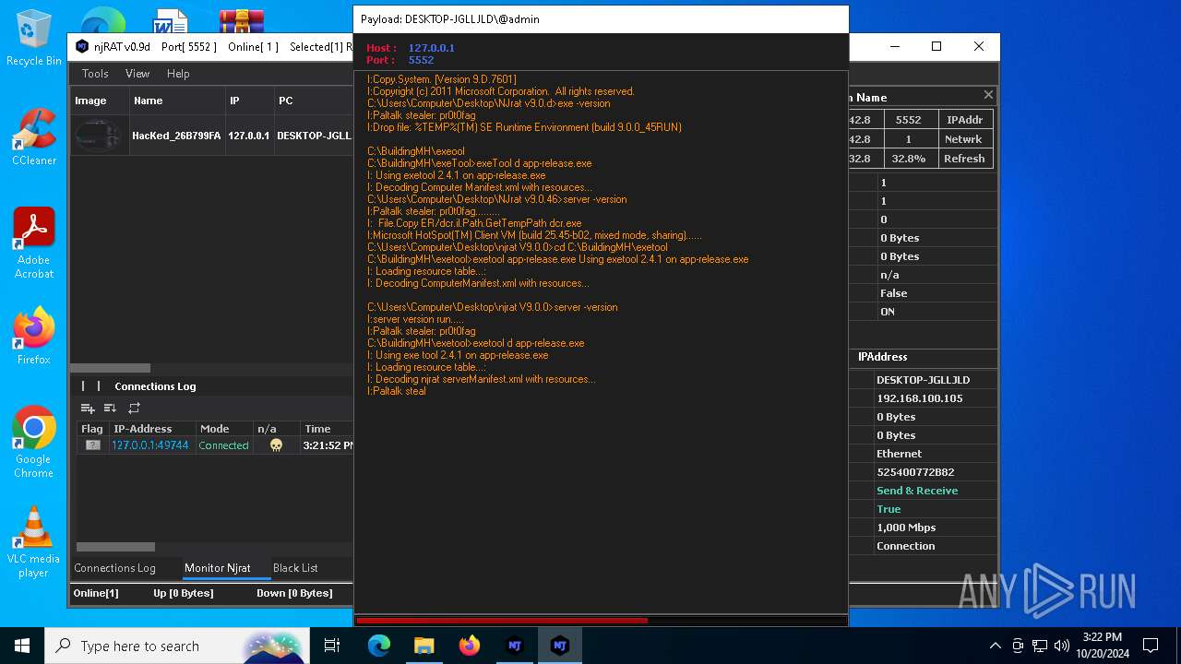
Task: Open the Windows Start menu
Action: point(22,646)
